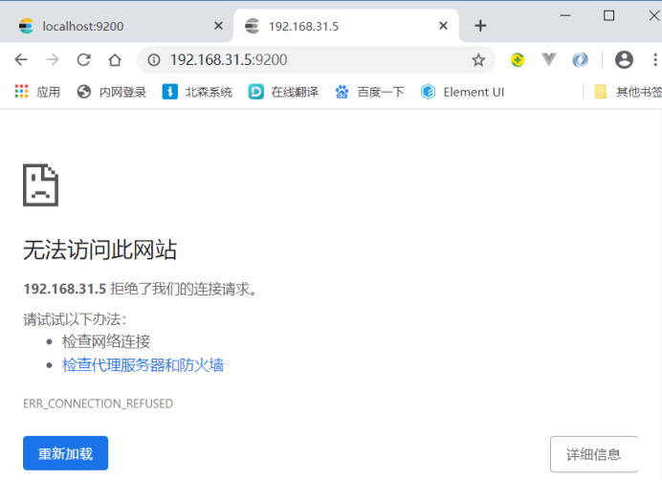Click the 重新加载 reload button
662x480 pixels.
65,453
